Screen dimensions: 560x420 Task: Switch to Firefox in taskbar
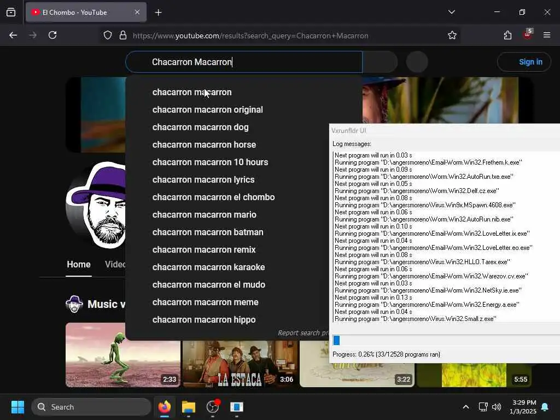[164, 407]
